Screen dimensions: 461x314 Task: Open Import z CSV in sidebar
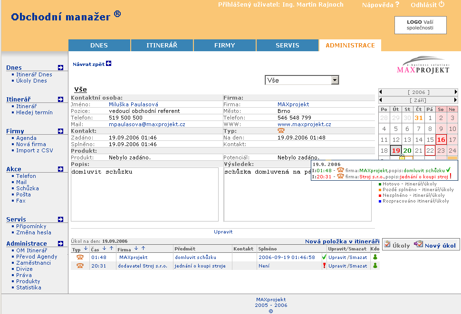coord(35,150)
